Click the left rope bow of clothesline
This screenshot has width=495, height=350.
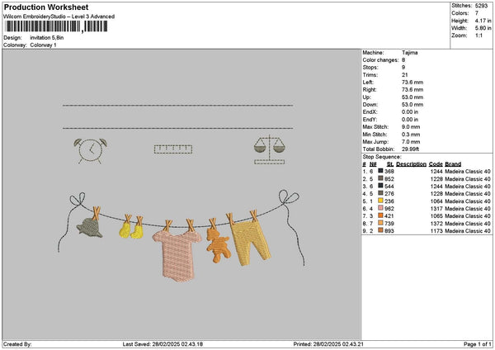78,200
